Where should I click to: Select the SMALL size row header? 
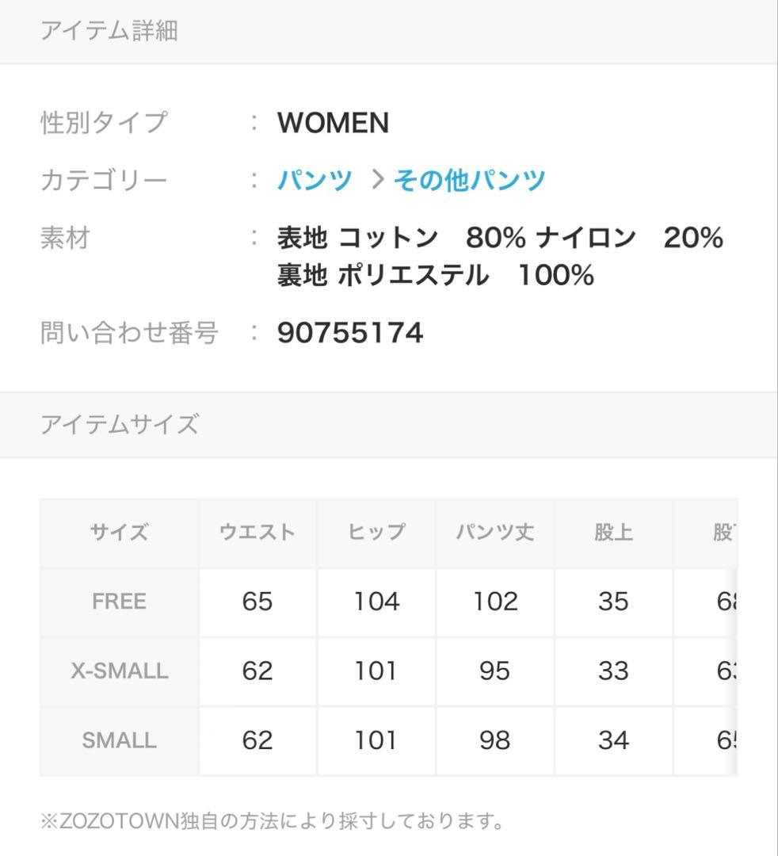click(119, 740)
